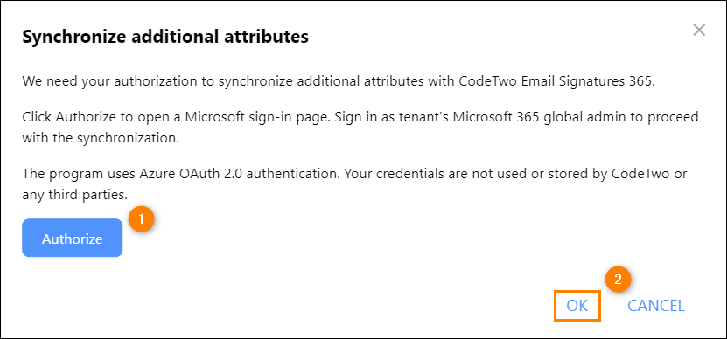The height and width of the screenshot is (339, 727).
Task: Click the blue Authorize button
Action: click(73, 238)
